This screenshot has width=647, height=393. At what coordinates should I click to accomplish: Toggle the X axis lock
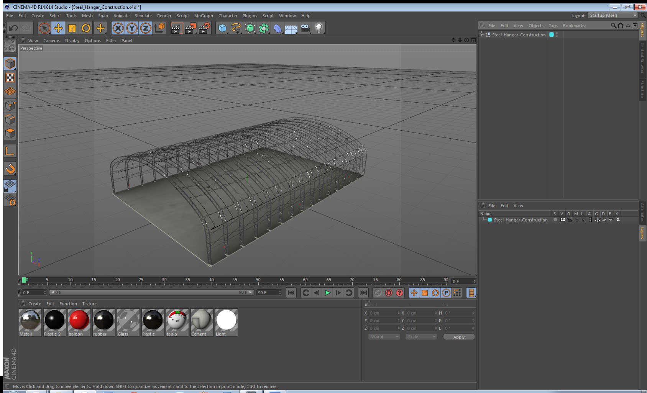pos(118,28)
